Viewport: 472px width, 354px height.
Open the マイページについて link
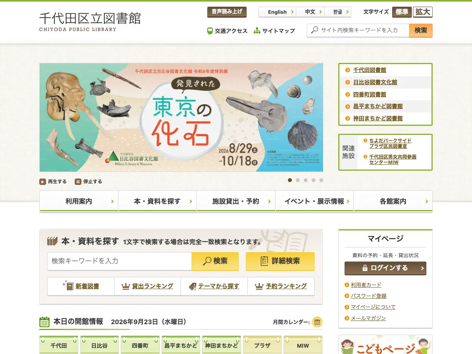pyautogui.click(x=373, y=307)
